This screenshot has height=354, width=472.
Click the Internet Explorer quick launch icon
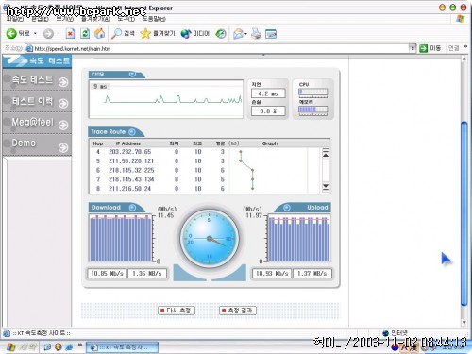69,347
